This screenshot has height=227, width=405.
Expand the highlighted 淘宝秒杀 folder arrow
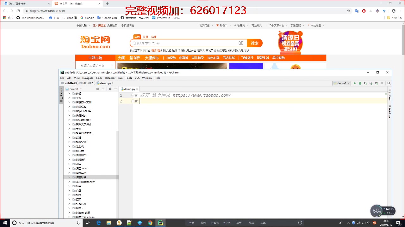(69, 177)
